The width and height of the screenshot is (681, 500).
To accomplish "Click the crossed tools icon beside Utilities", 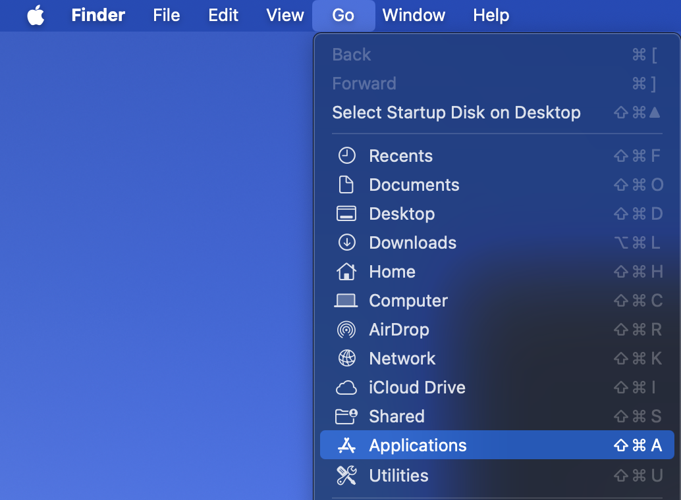I will pos(347,475).
